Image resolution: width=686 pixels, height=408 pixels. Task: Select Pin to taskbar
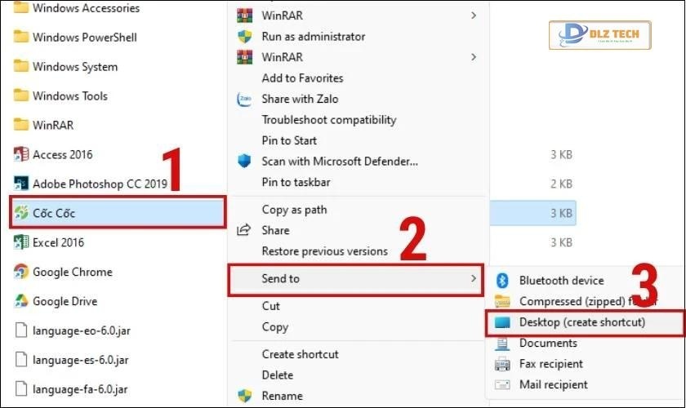pyautogui.click(x=296, y=182)
